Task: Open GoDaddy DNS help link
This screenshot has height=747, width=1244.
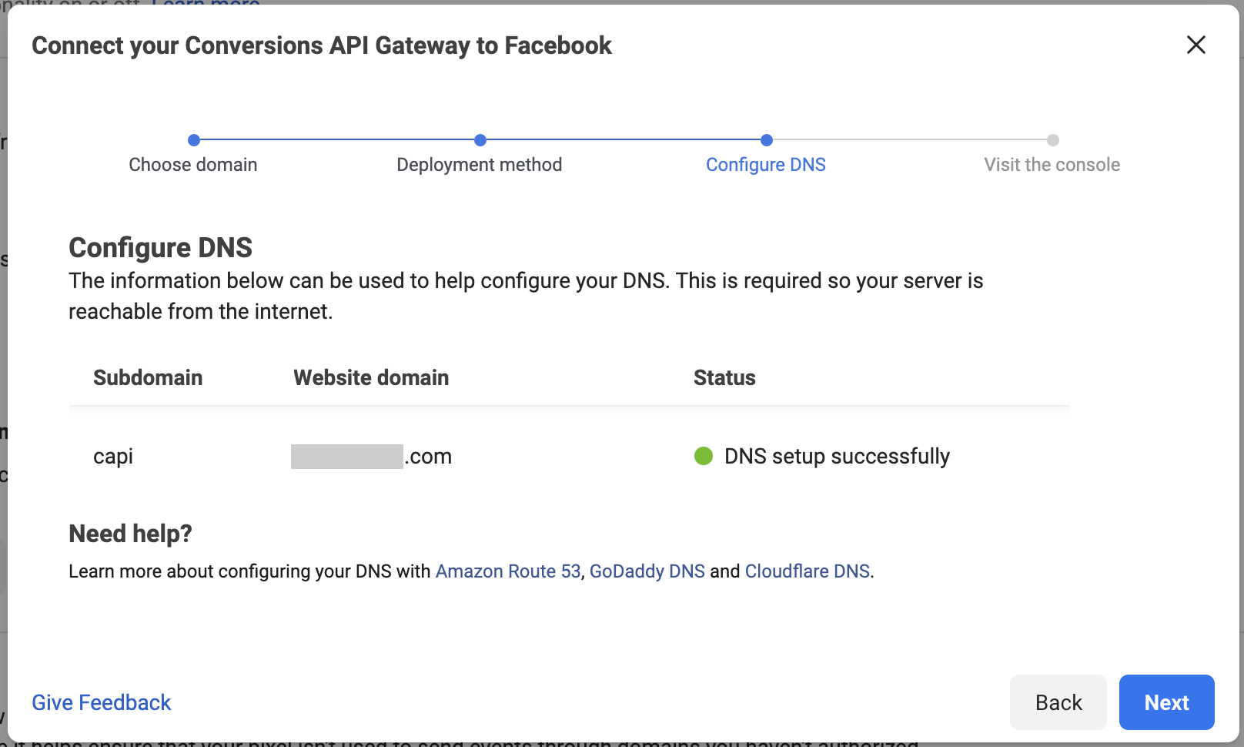Action: click(x=647, y=571)
